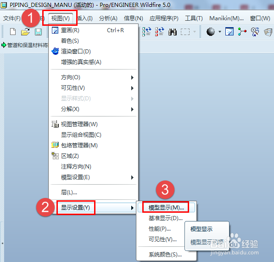Image resolution: width=274 pixels, height=262 pixels.
Task: Click the Pro/ENGINEER window title icon
Action: click(x=4, y=5)
